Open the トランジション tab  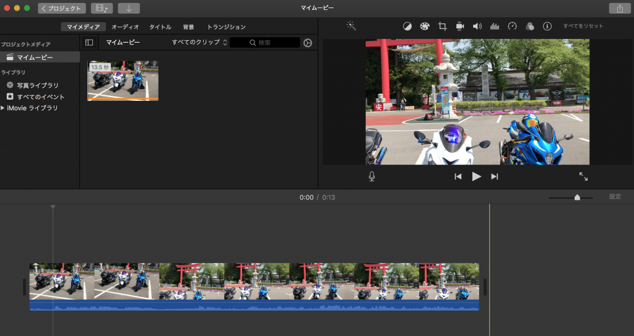tap(227, 27)
